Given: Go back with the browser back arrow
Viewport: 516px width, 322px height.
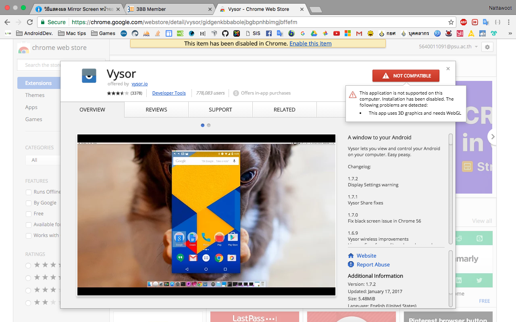Looking at the screenshot, I should pyautogui.click(x=7, y=22).
